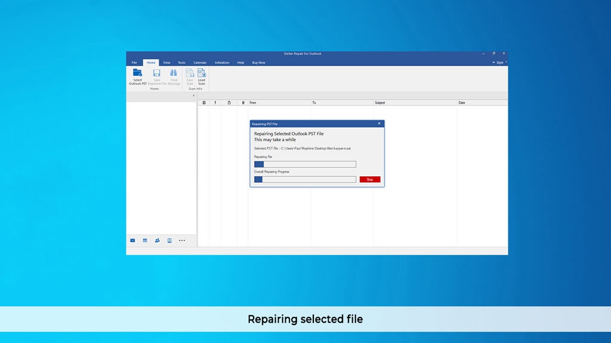The height and width of the screenshot is (343, 611).
Task: Switch to the Calendar ribbon tab
Action: tap(200, 63)
